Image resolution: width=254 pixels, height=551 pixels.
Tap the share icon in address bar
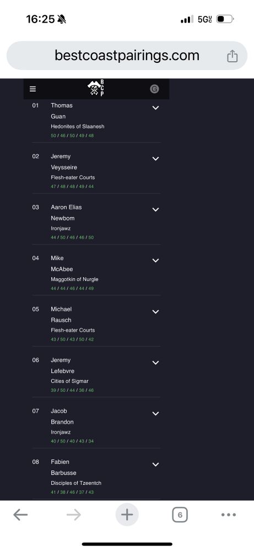pyautogui.click(x=232, y=56)
